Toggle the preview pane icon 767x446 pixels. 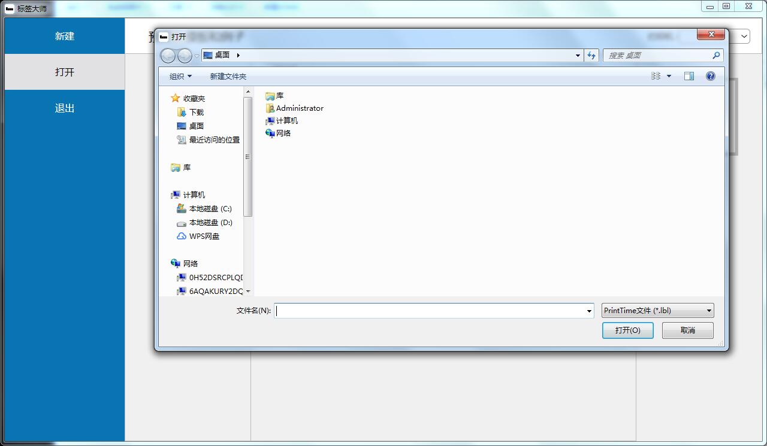[x=689, y=76]
